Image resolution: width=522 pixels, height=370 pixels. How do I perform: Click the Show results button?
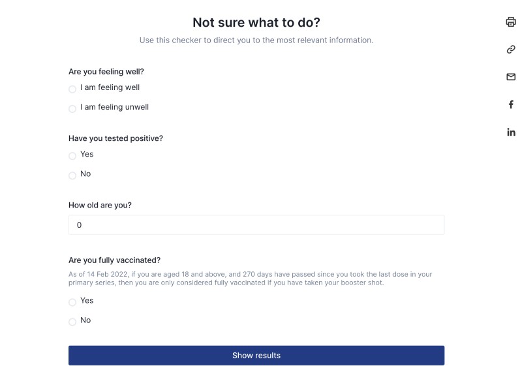[256, 356]
